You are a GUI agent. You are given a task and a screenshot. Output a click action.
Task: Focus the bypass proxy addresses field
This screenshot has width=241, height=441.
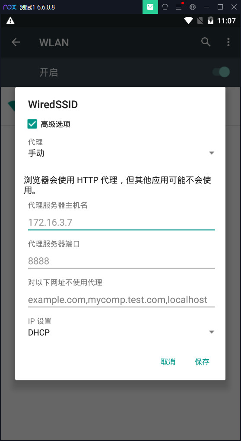(x=121, y=300)
